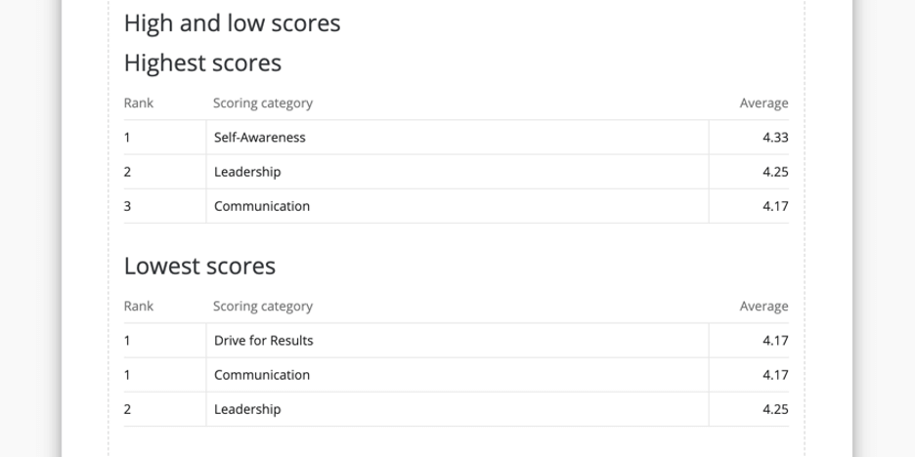The height and width of the screenshot is (457, 915).
Task: Click Rank column header in Lowest scores table
Action: click(x=139, y=307)
